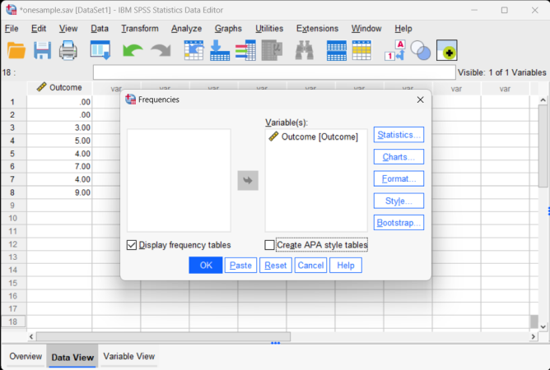Select row header 18
Viewport: 550px width, 370px height.
13,321
